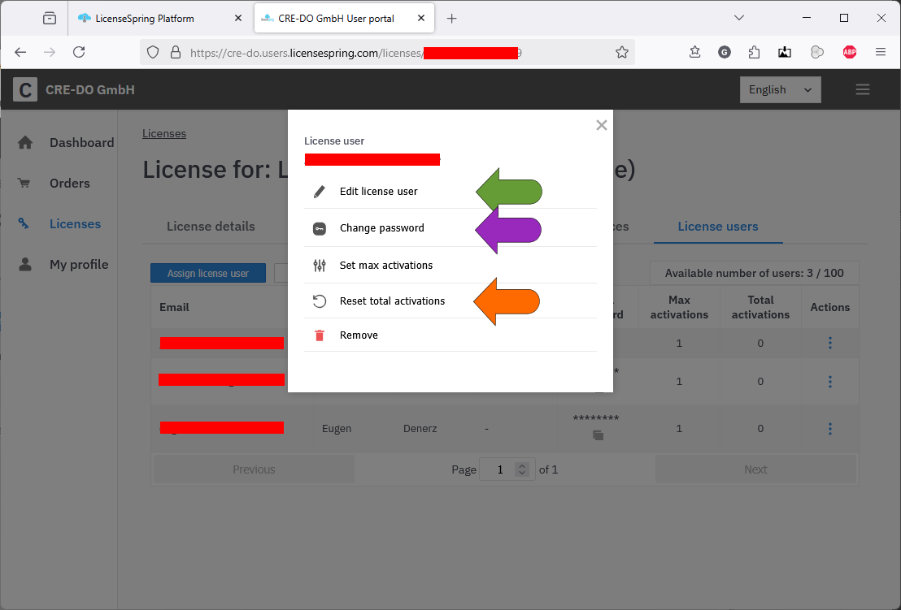Open actions menu for Eugen Denerz row
Screen dimensions: 901x610
829,429
